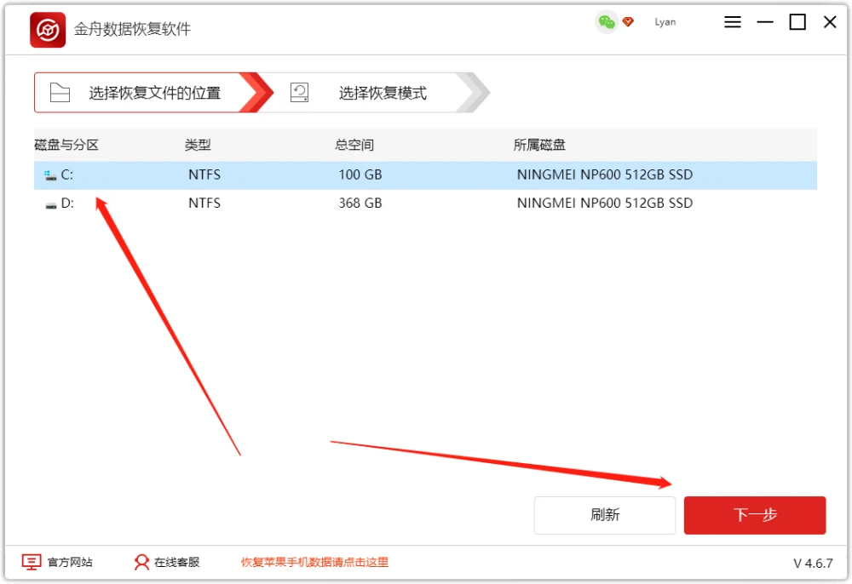
Task: Click the 金舟数据恢复软件 title text
Action: click(133, 29)
